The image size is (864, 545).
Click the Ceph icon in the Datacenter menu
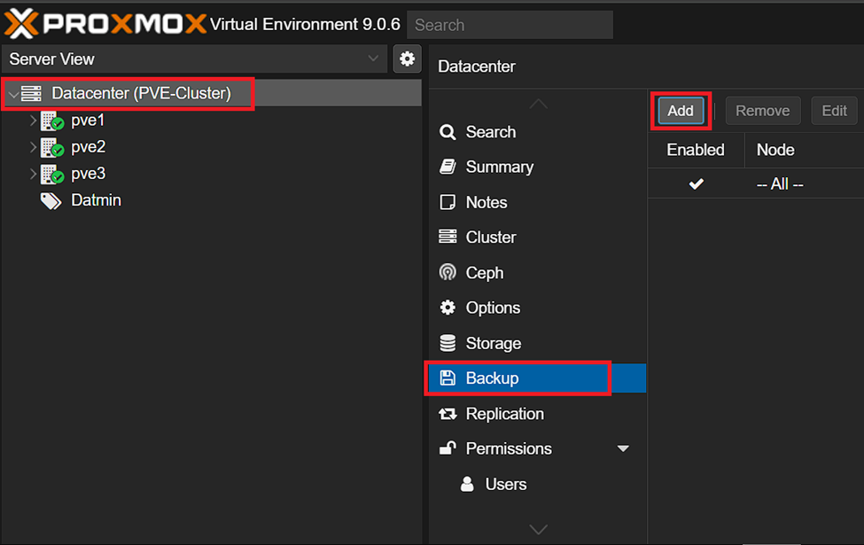[x=448, y=273]
